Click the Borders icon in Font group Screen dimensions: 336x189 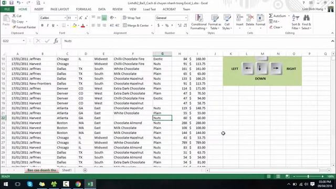(x=64, y=26)
